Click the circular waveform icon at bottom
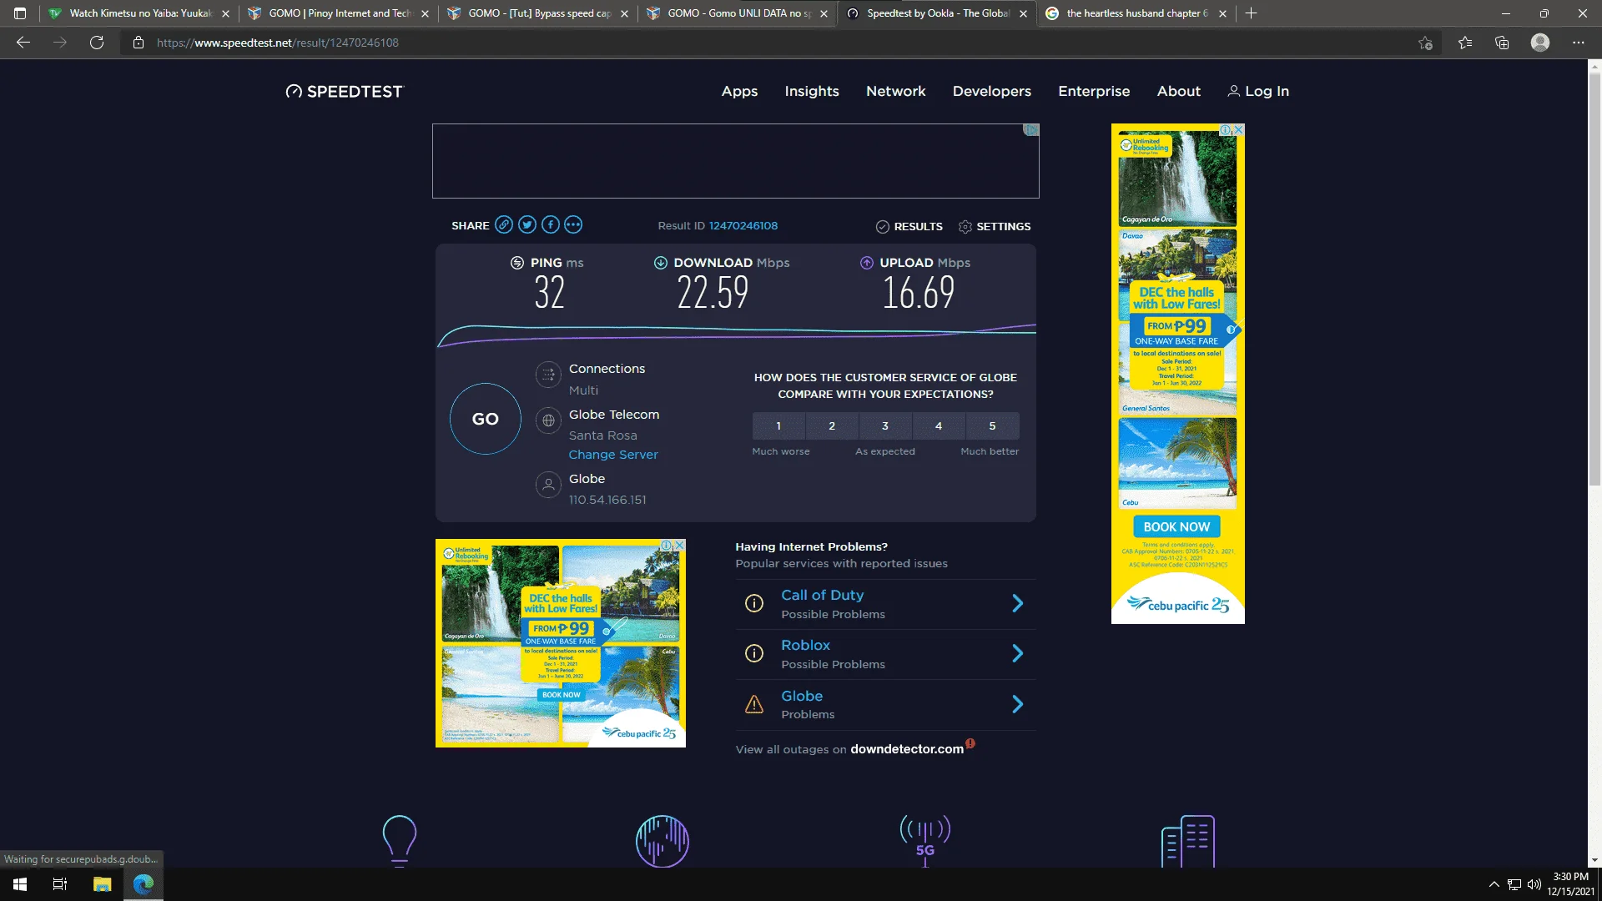This screenshot has height=901, width=1602. (662, 840)
